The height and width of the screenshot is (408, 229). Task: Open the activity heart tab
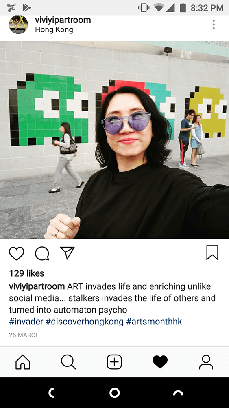[160, 362]
